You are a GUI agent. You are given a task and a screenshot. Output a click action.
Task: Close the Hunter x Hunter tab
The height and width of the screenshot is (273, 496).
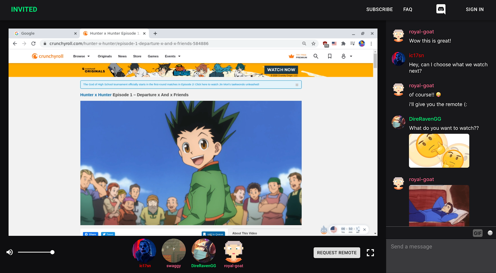coord(144,33)
